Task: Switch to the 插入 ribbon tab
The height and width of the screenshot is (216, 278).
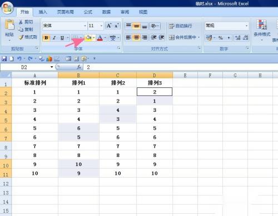Action: click(x=43, y=12)
